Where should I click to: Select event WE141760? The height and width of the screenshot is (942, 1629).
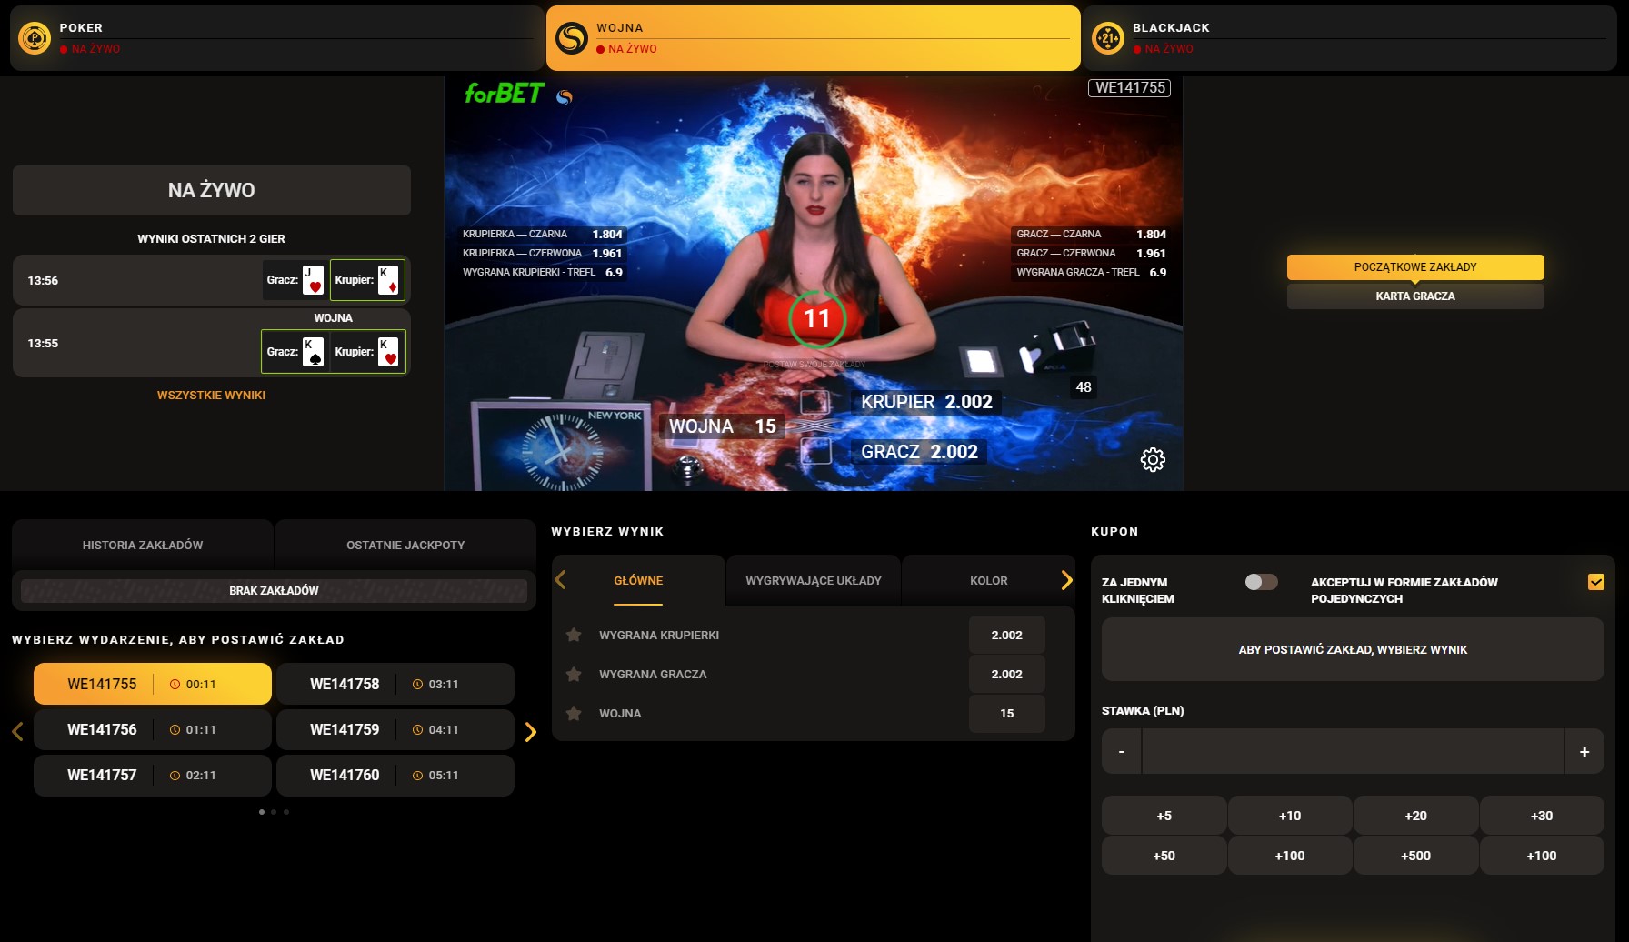395,775
